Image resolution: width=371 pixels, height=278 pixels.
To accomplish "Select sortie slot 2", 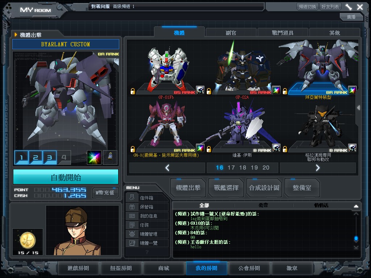I will click(x=36, y=157).
